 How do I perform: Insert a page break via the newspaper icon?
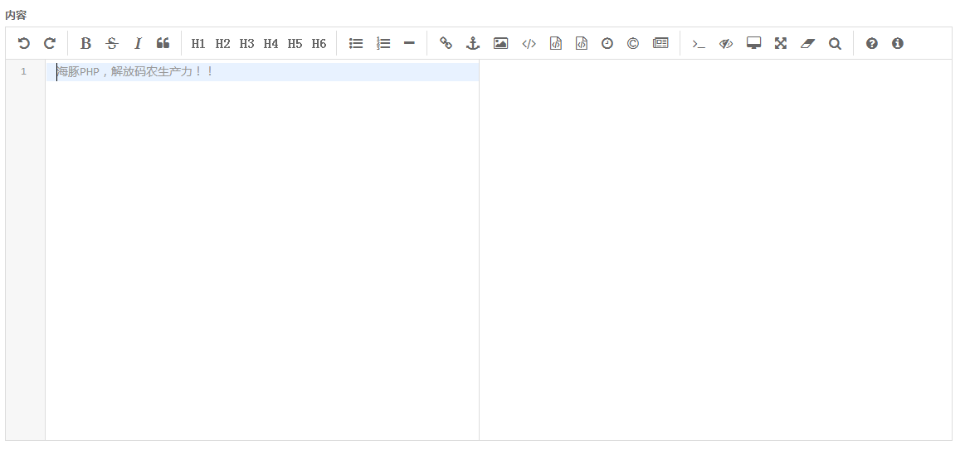(660, 43)
